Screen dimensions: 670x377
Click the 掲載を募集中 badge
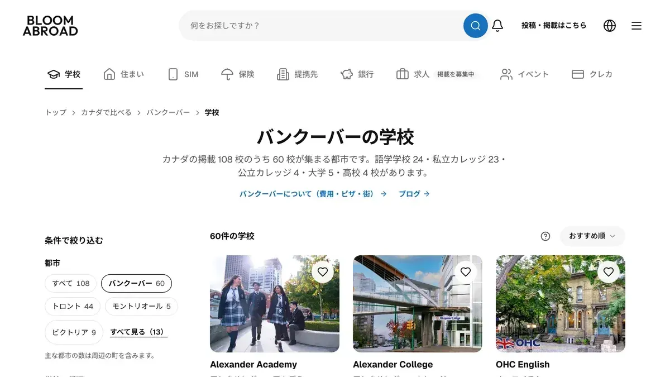(456, 74)
